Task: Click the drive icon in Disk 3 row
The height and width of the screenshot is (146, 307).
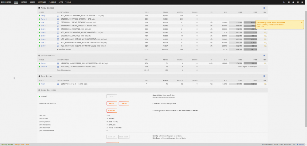Action: [x=58, y=29]
